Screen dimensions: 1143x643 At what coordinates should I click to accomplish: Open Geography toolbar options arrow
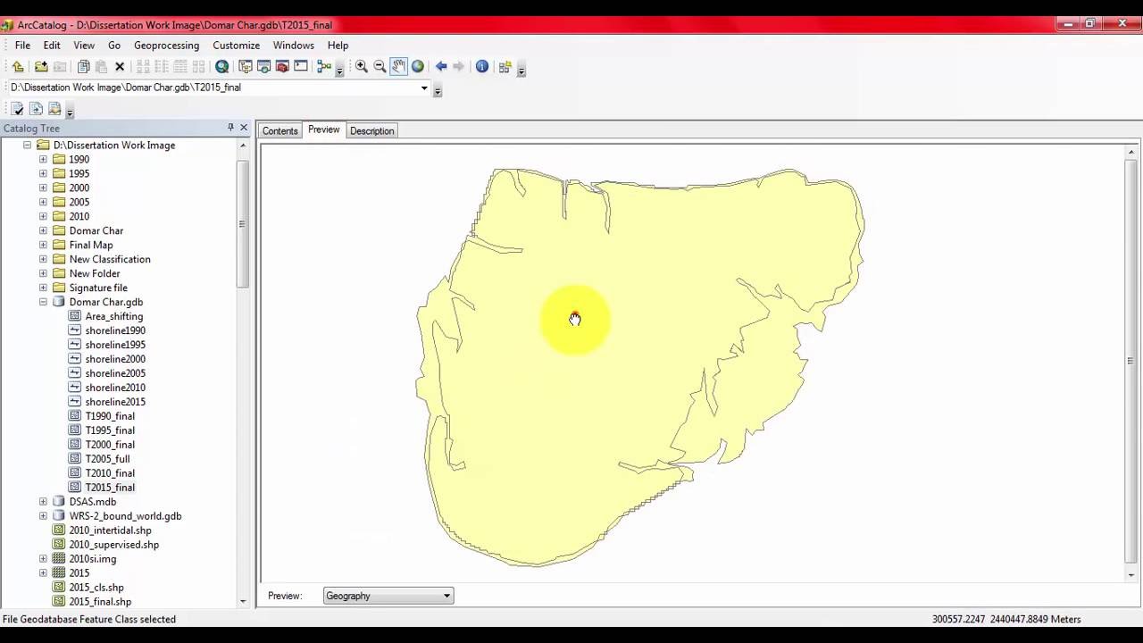point(521,71)
